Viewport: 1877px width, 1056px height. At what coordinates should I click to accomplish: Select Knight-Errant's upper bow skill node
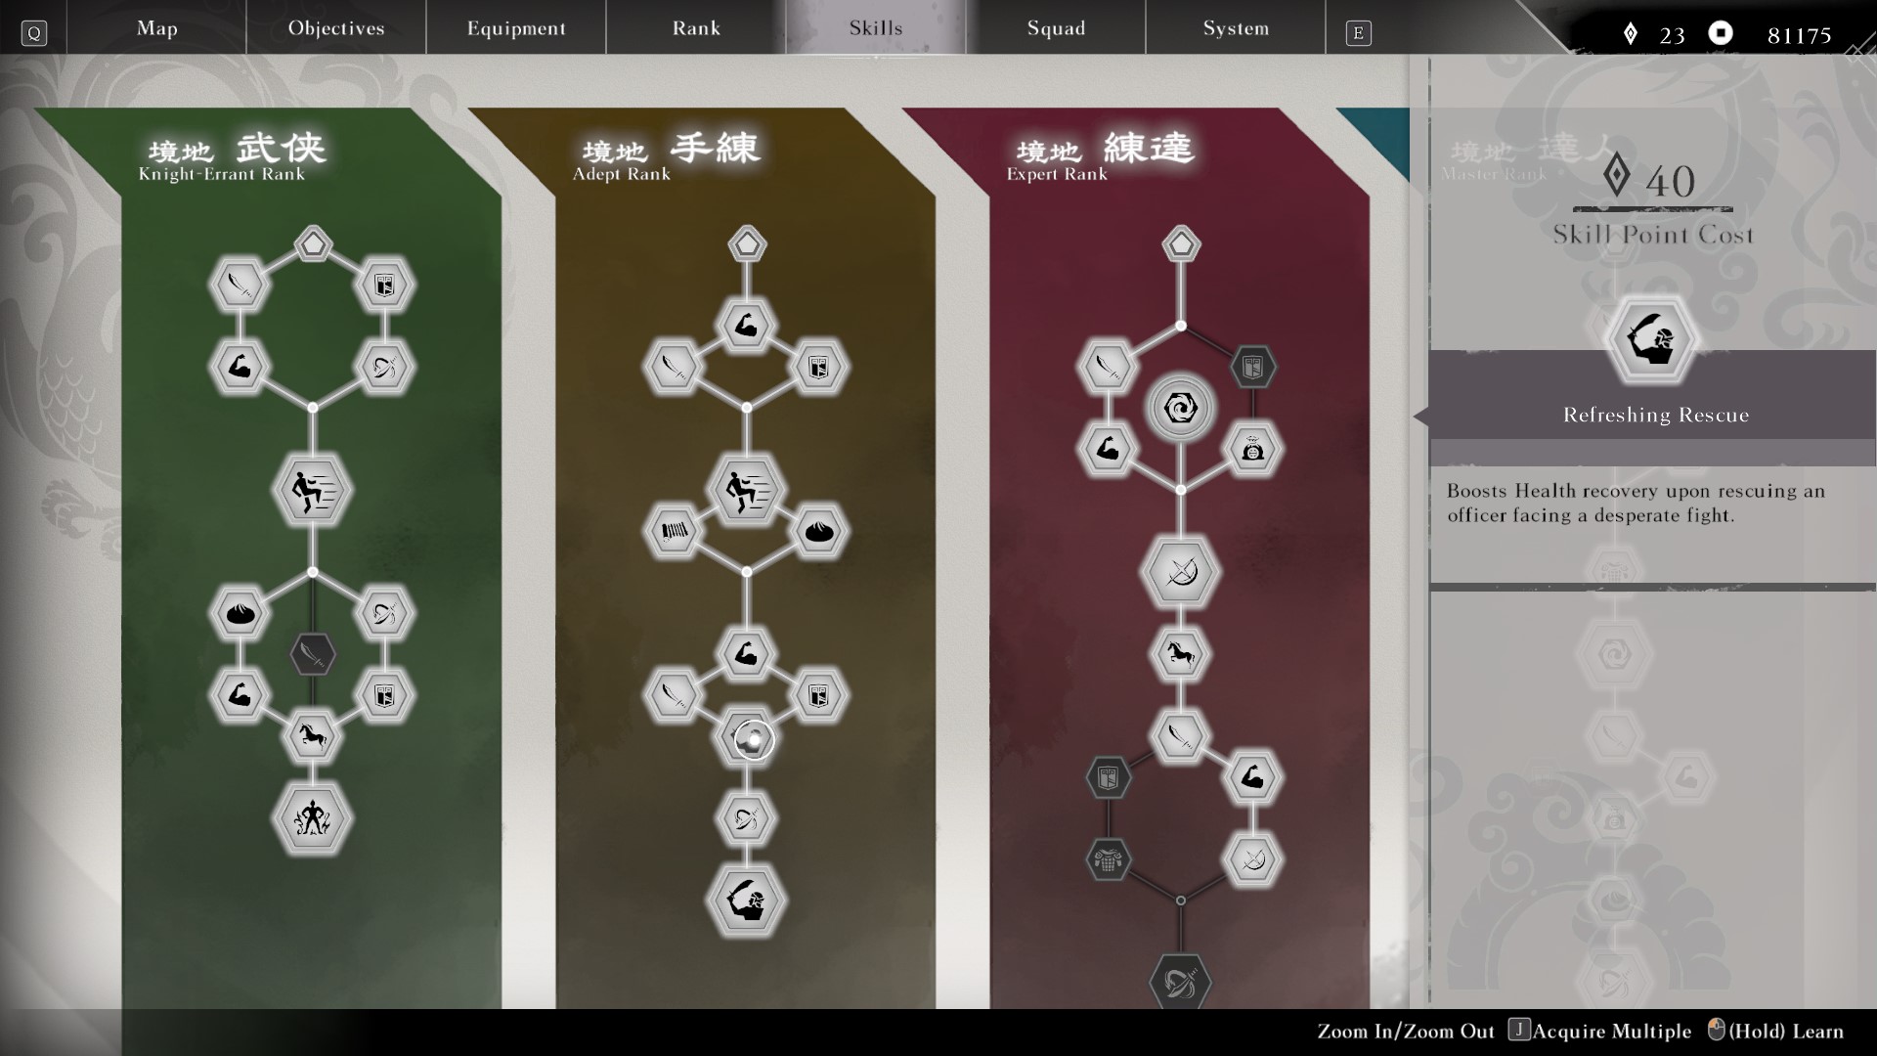point(384,368)
